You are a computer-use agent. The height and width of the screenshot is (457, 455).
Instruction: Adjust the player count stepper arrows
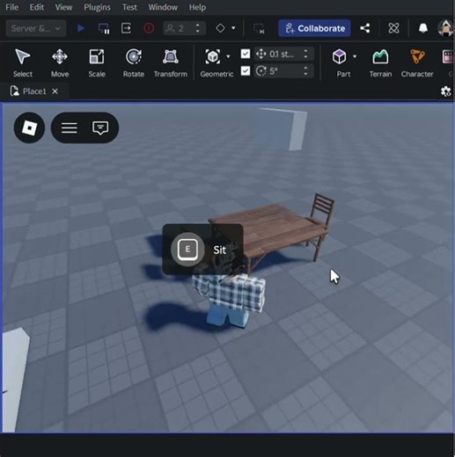[198, 28]
